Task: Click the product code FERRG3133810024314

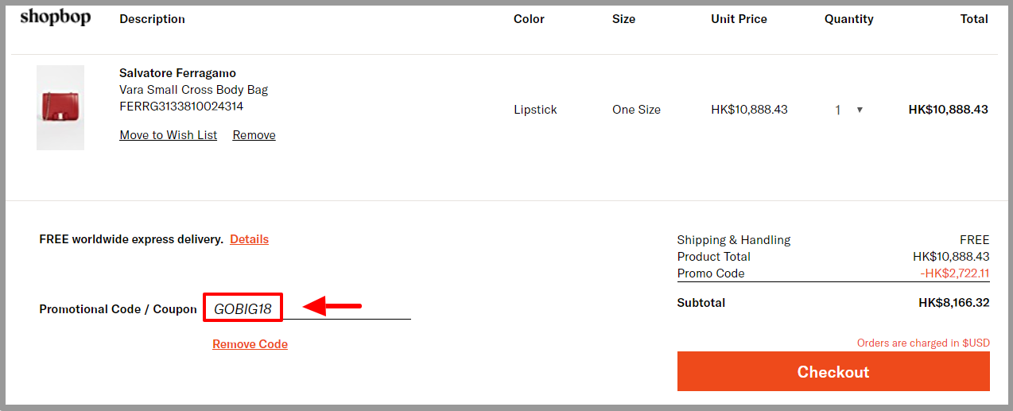Action: (x=181, y=106)
